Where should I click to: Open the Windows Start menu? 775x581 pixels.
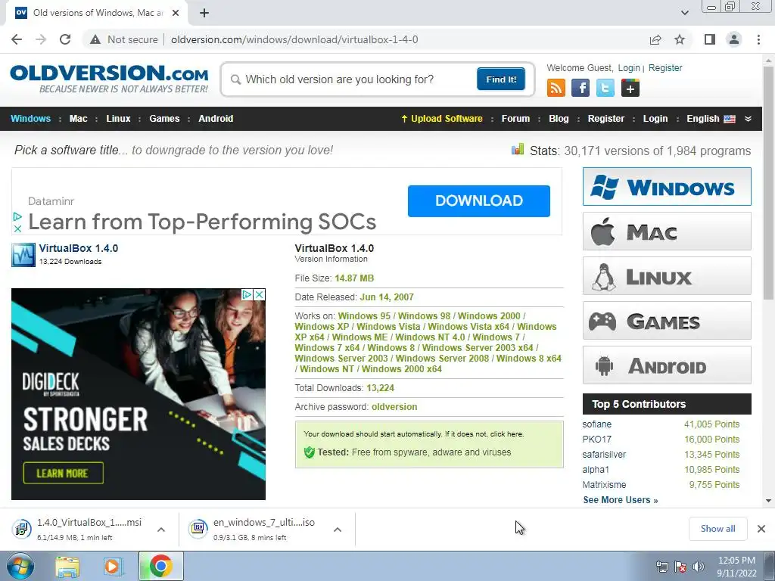pyautogui.click(x=20, y=566)
